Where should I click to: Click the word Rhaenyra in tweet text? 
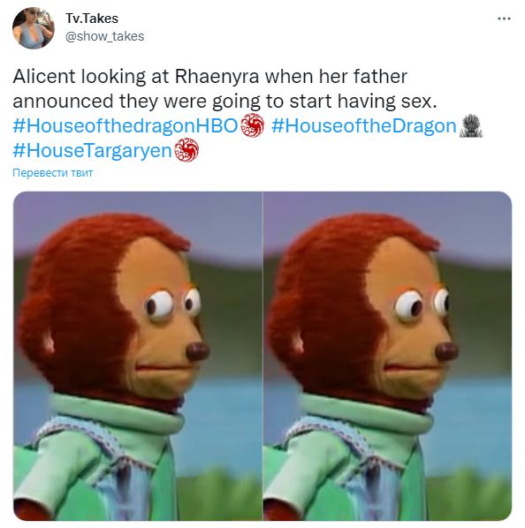pyautogui.click(x=217, y=77)
